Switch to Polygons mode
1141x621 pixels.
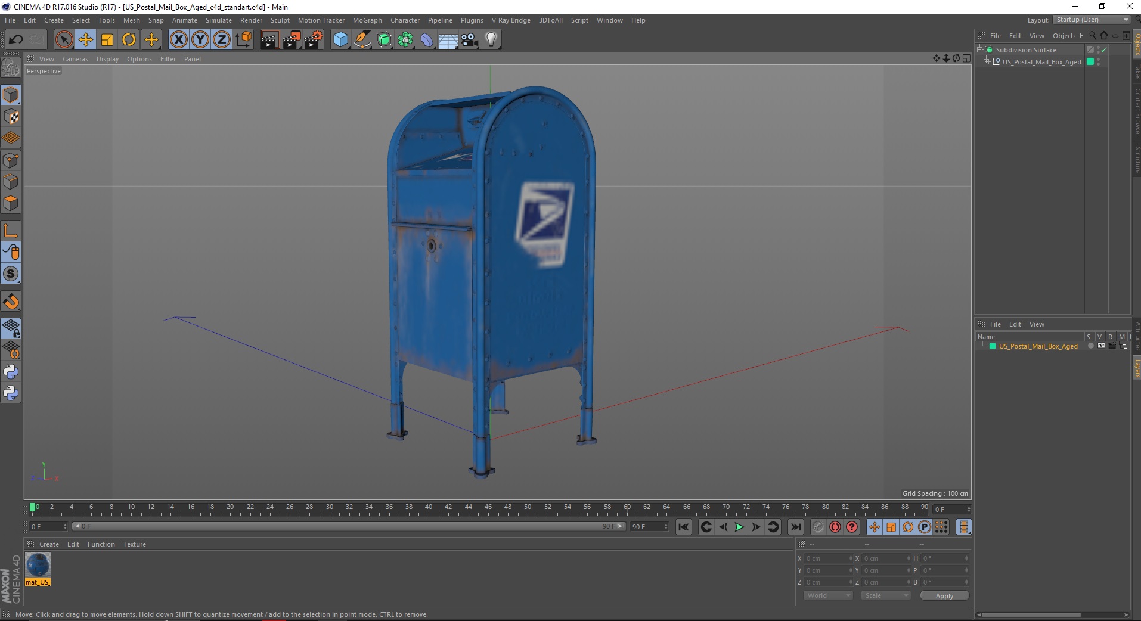pos(11,203)
